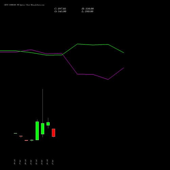Click the '22 Jul' date label on the axis

36,162
